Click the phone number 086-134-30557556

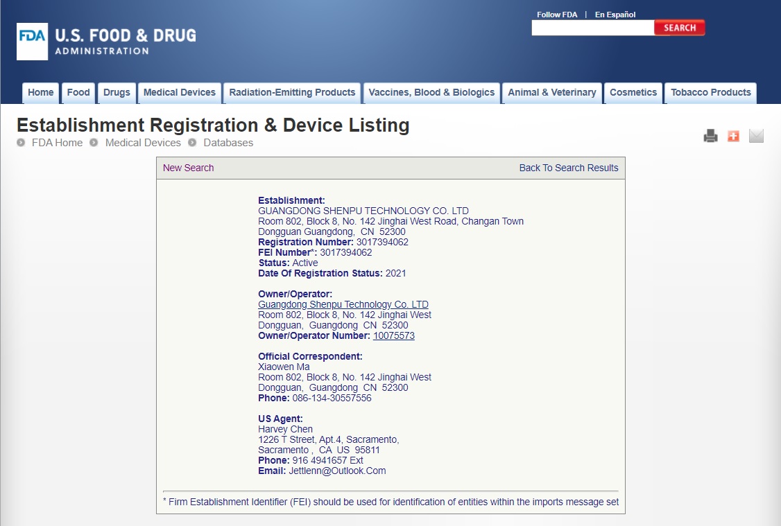[332, 398]
